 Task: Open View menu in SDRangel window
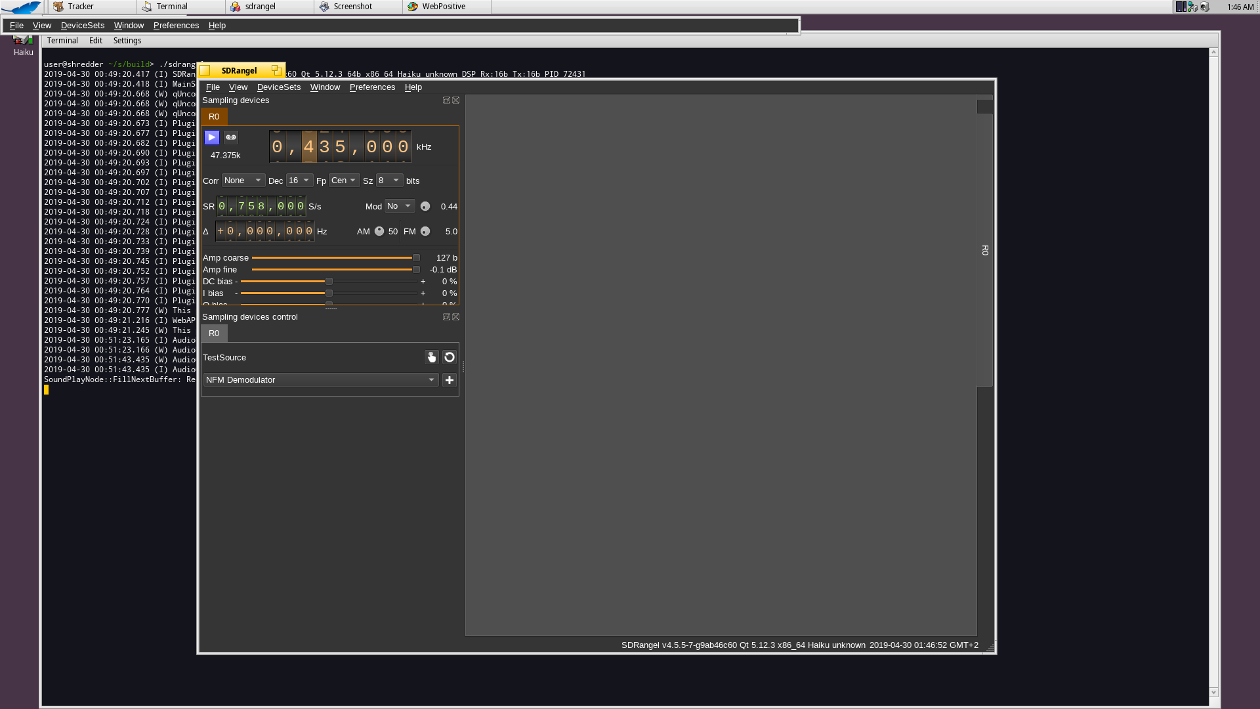238,87
